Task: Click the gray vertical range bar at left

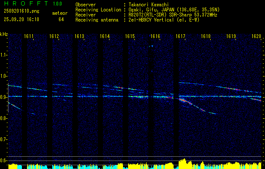Action: click(x=8, y=98)
